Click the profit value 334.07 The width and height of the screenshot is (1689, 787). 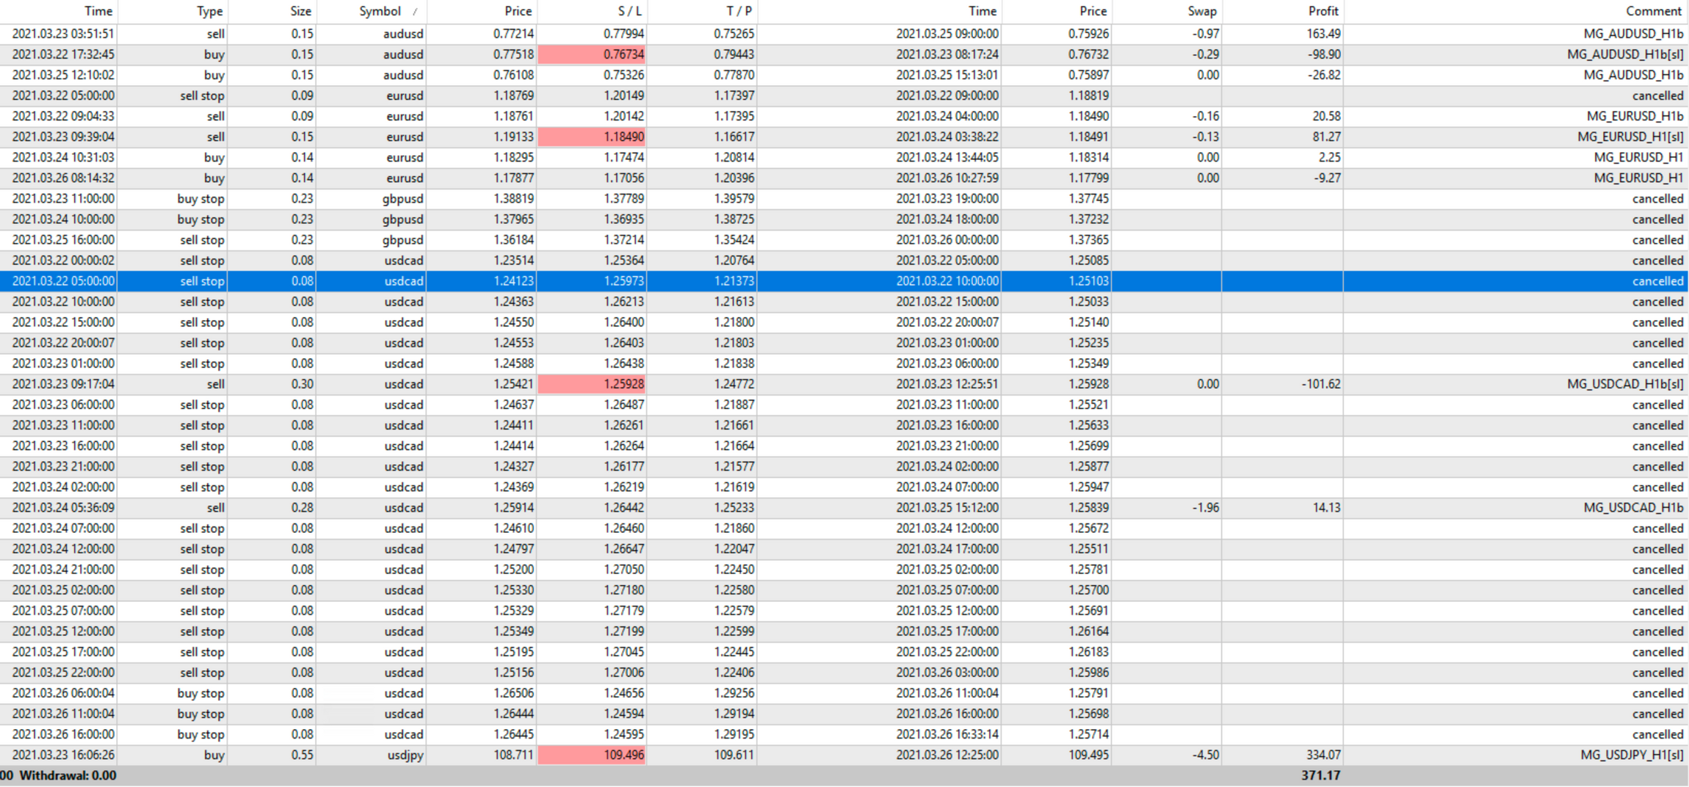(x=1323, y=755)
